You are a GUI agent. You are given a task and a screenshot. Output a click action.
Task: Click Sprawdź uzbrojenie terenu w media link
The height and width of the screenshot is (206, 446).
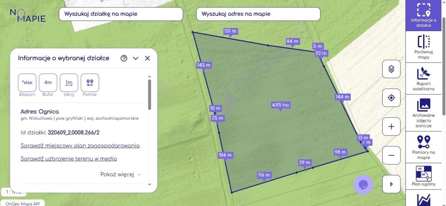pyautogui.click(x=69, y=159)
